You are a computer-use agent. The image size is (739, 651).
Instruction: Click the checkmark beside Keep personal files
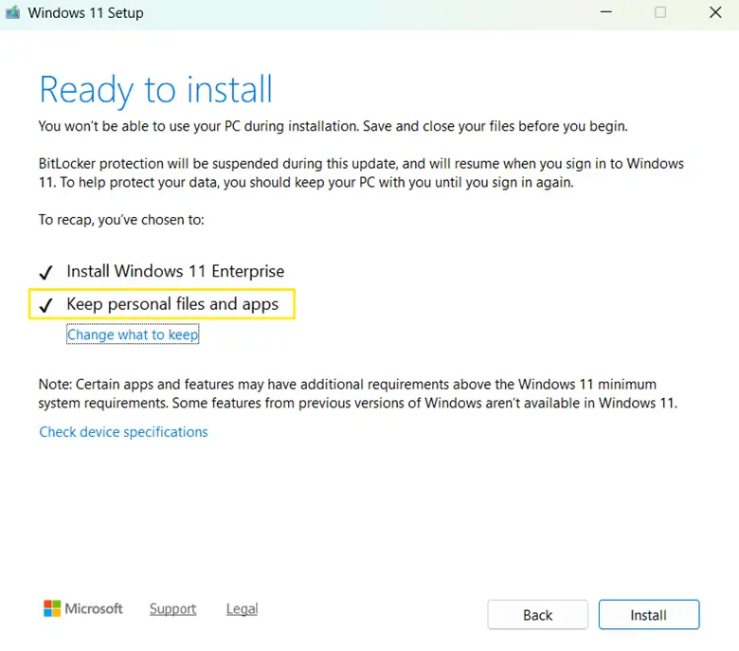pos(45,305)
